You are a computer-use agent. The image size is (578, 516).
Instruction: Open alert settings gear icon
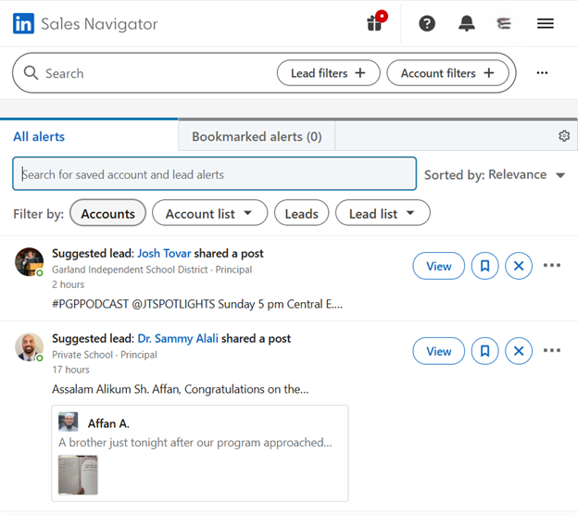564,136
